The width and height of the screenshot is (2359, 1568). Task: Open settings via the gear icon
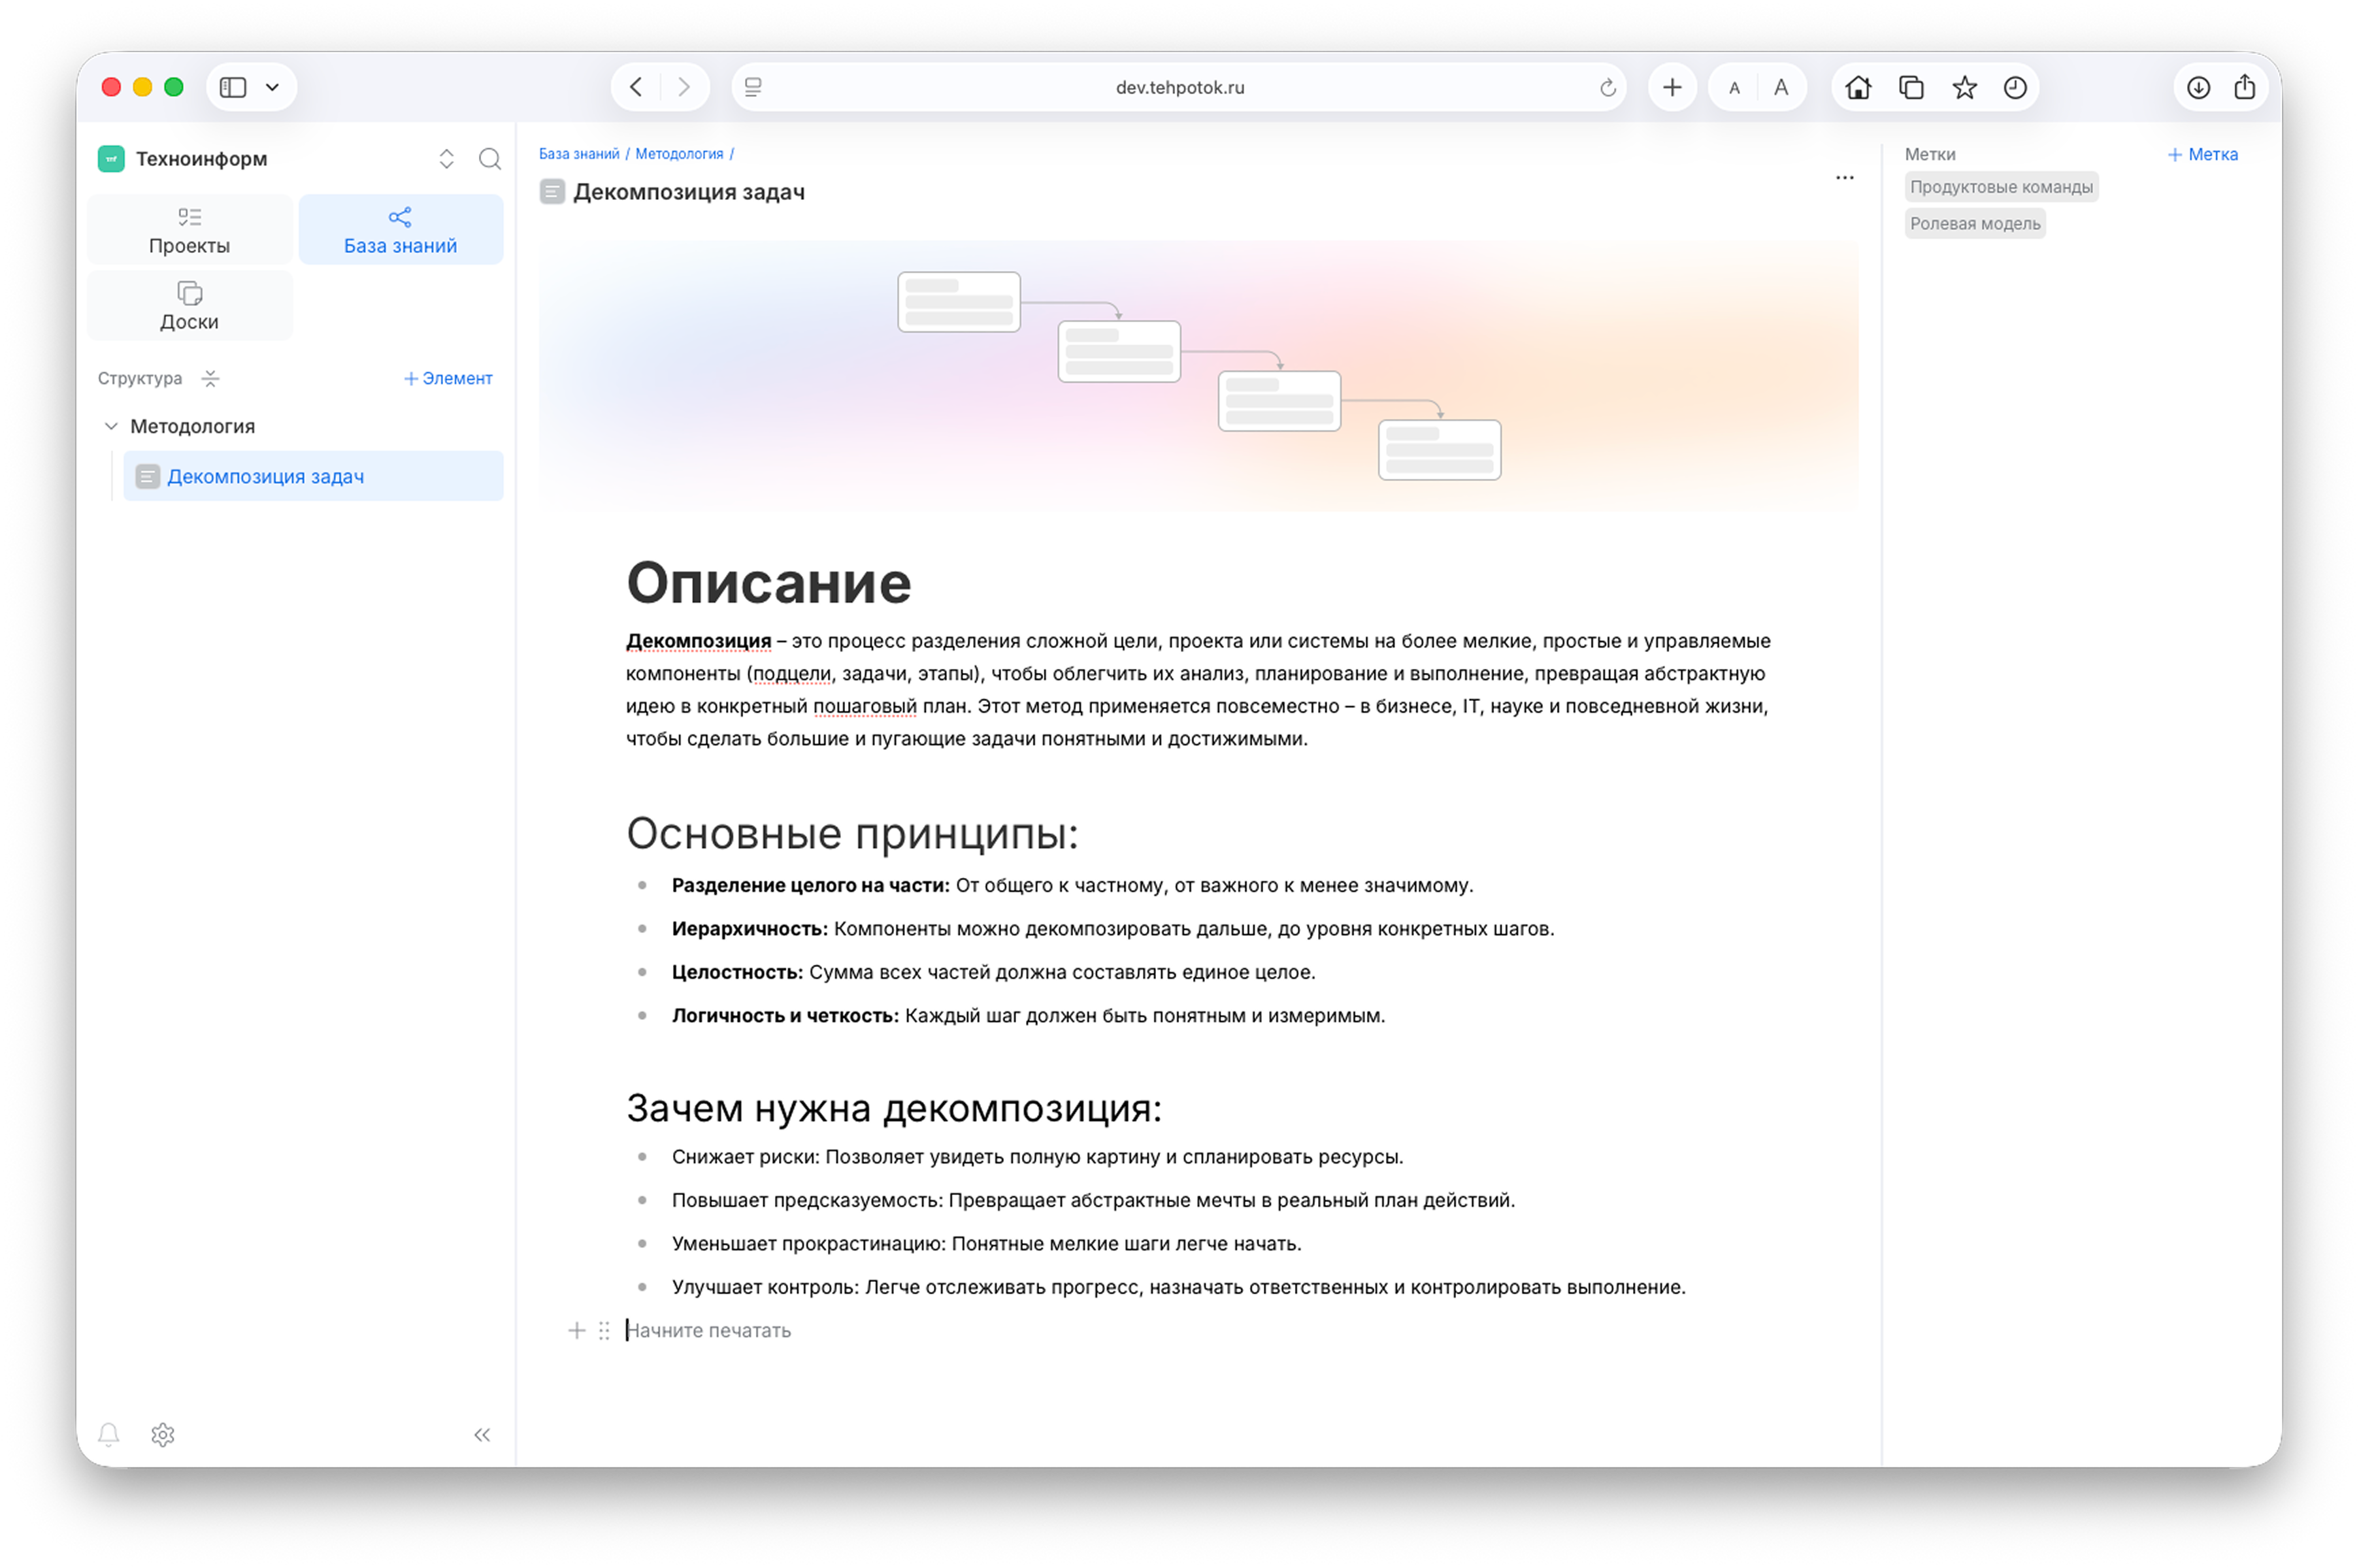163,1434
